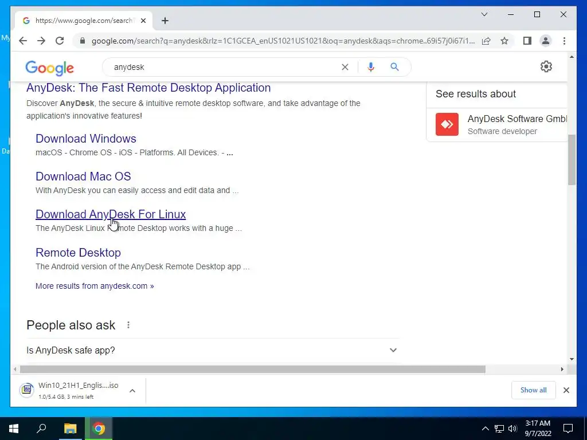Viewport: 587px width, 440px height.
Task: Close the Google search tab
Action: pos(143,21)
